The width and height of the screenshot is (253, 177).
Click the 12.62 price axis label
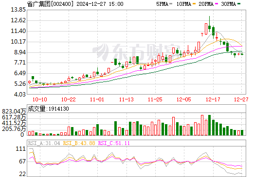pyautogui.click(x=18, y=20)
